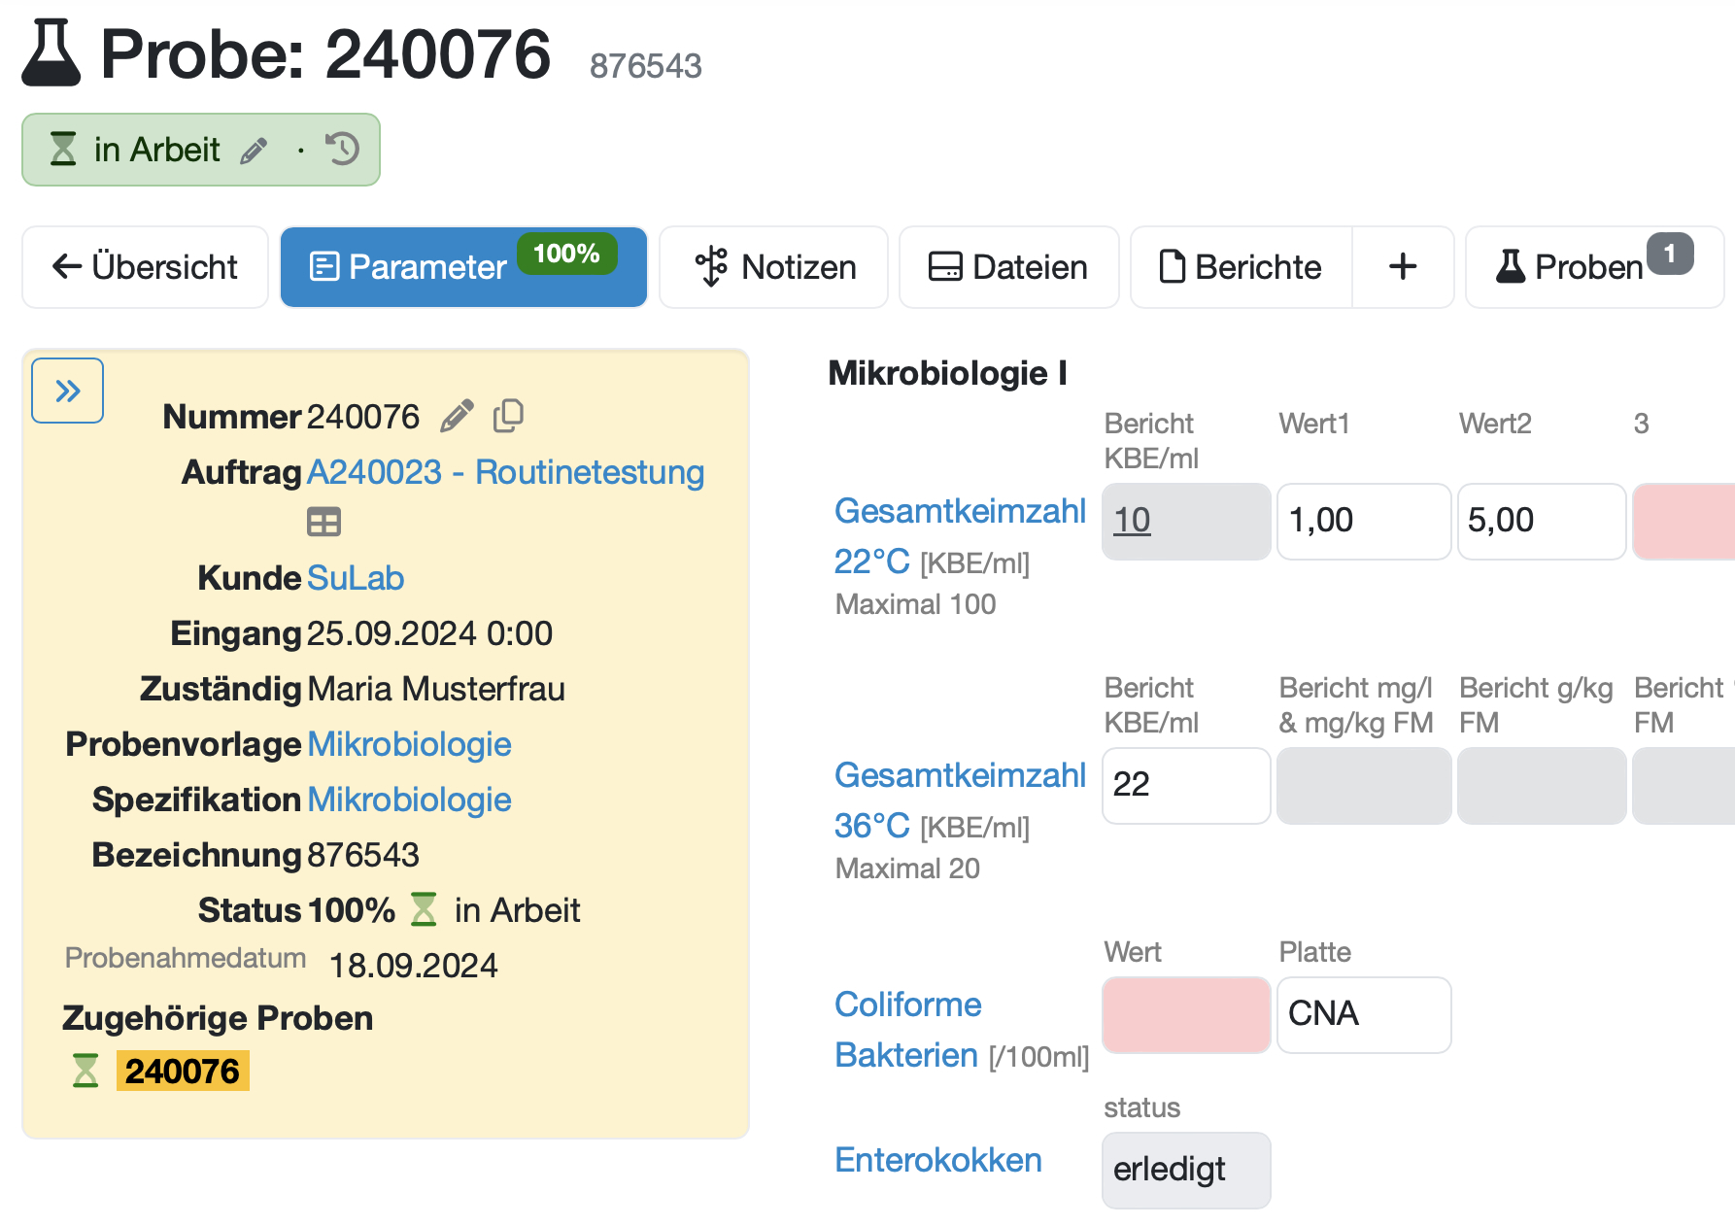
Task: Copy sample number with the copy icon
Action: [508, 416]
